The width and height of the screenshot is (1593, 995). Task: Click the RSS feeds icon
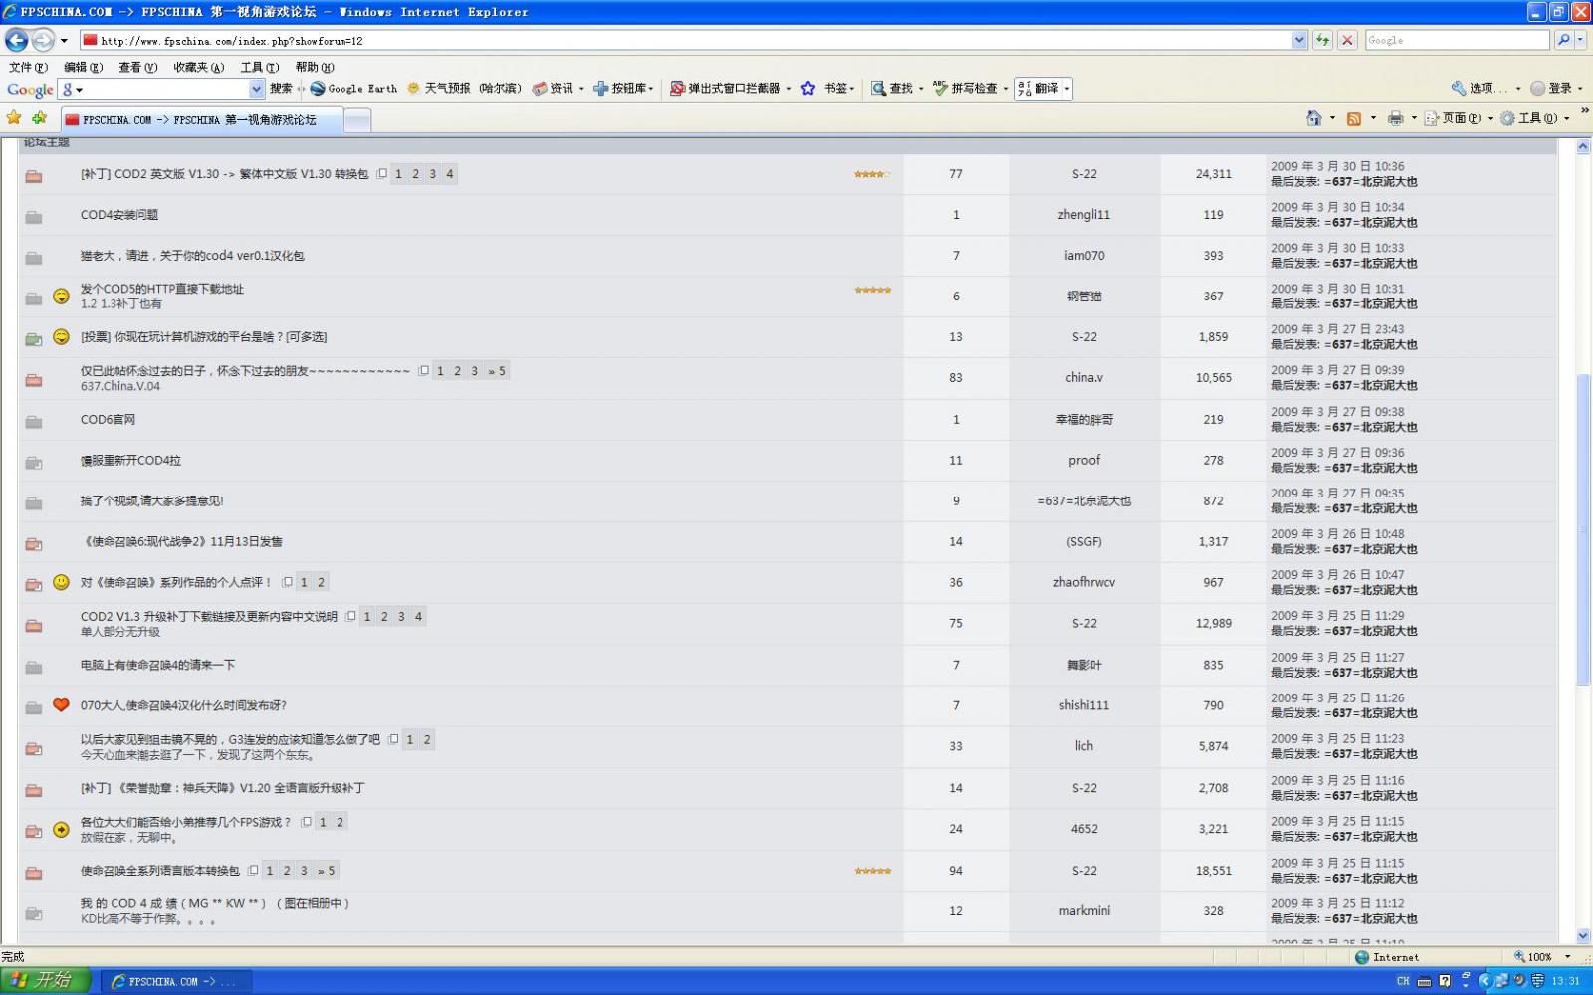(x=1354, y=118)
